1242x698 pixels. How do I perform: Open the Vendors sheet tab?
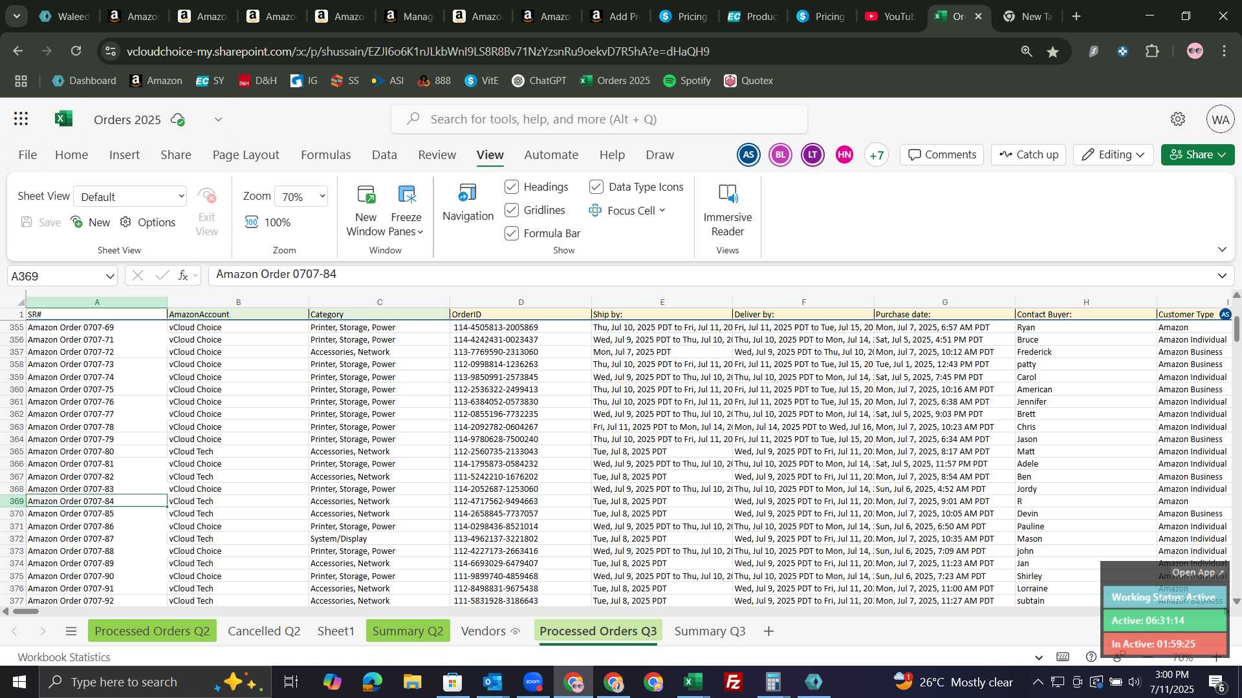[x=490, y=631]
